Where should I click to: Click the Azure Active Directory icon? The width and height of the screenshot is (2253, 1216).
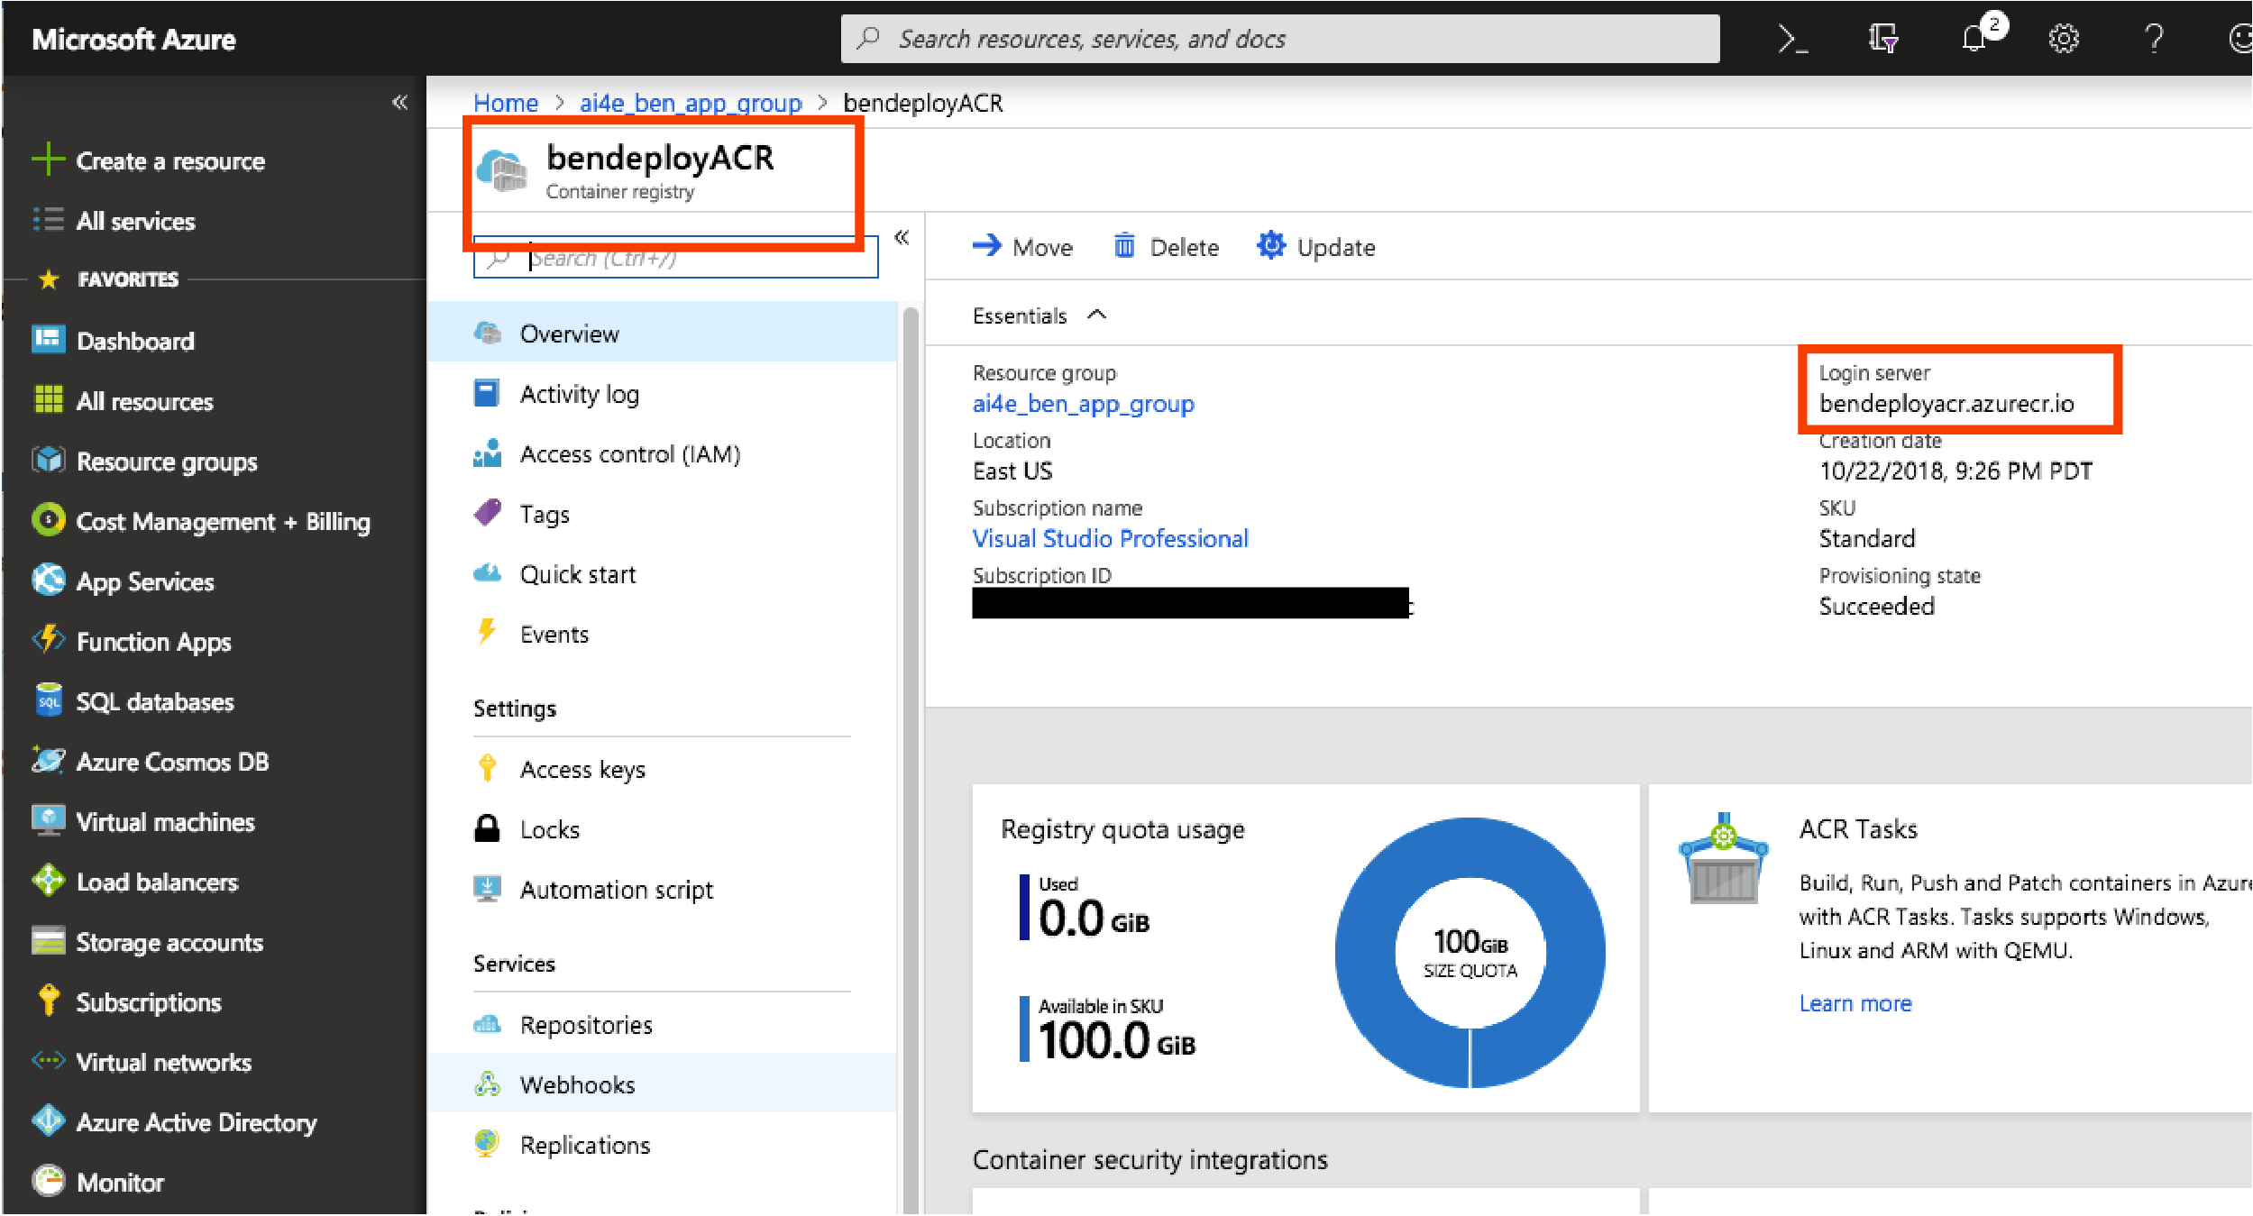pyautogui.click(x=49, y=1120)
